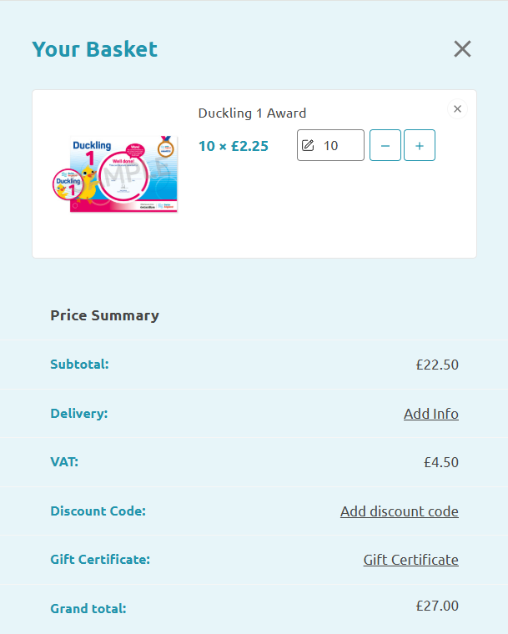Select the £27.00 grand total amount
This screenshot has height=634, width=508.
(437, 606)
